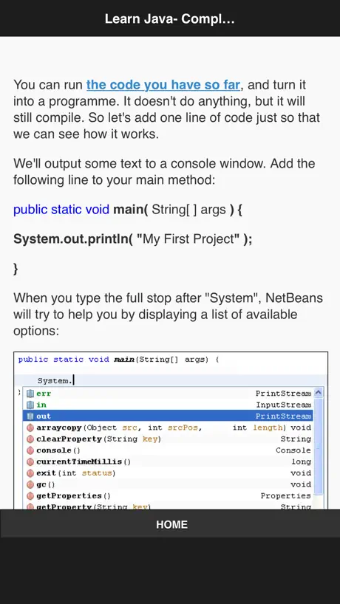
Task: Click the method icon next to arraycopy
Action: click(x=30, y=428)
